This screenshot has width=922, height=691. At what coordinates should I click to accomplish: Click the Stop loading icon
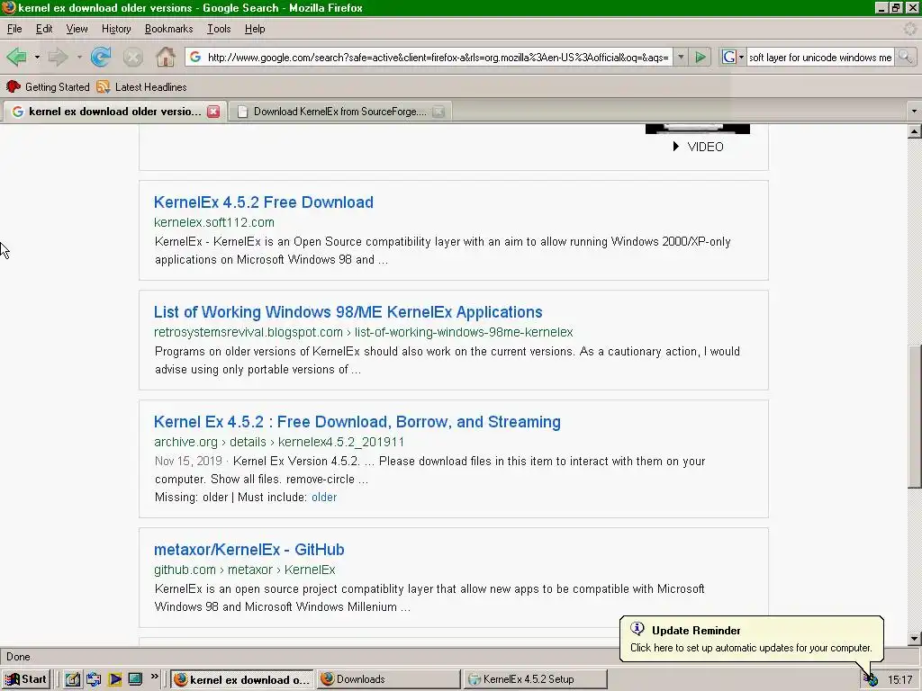coord(133,57)
